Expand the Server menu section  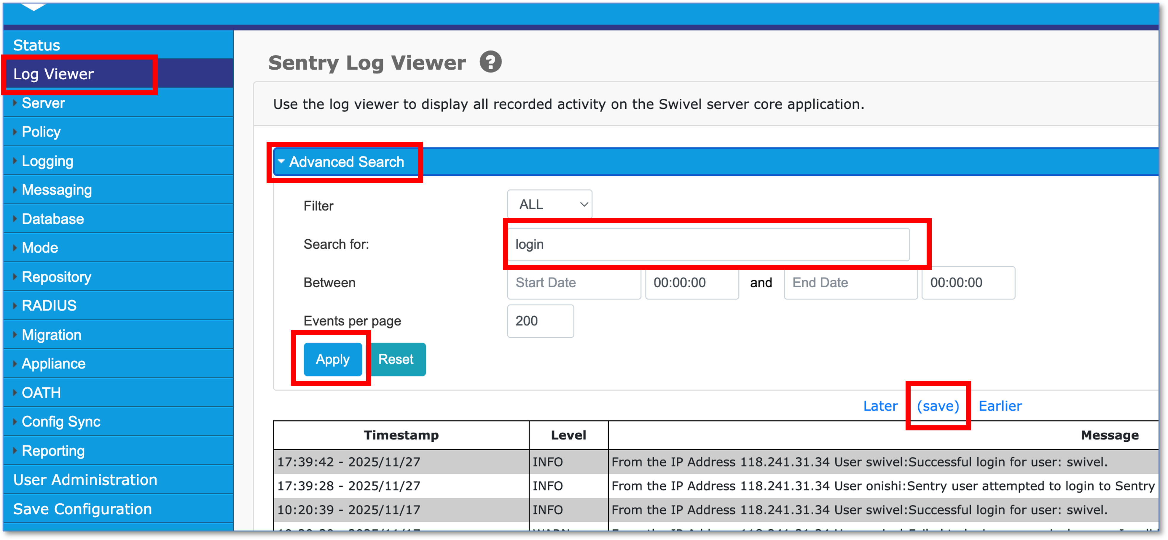point(43,103)
